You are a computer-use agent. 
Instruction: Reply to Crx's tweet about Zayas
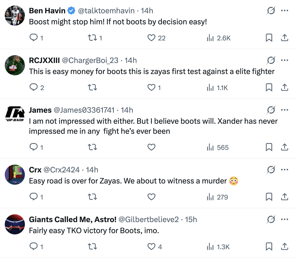coord(34,197)
